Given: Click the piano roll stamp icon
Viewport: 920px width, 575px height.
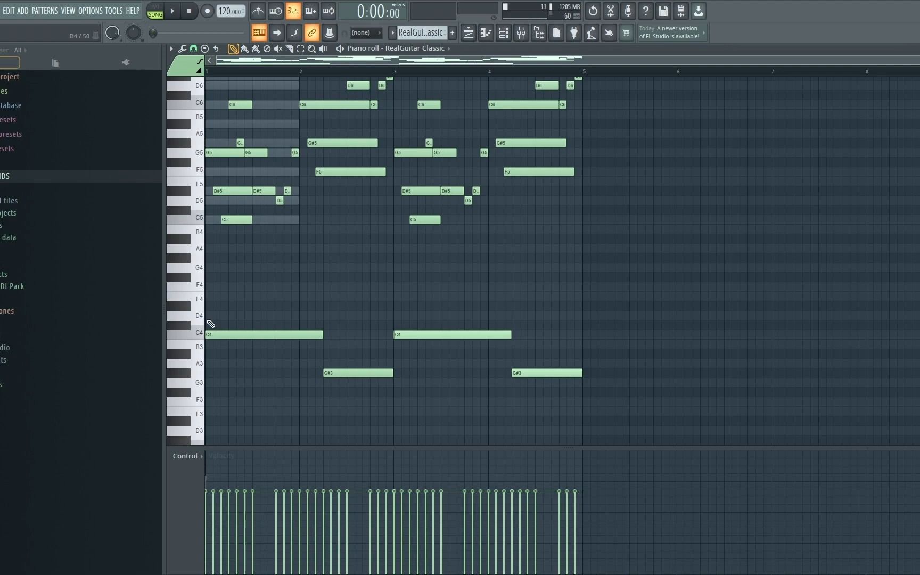Looking at the screenshot, I should click(x=204, y=48).
